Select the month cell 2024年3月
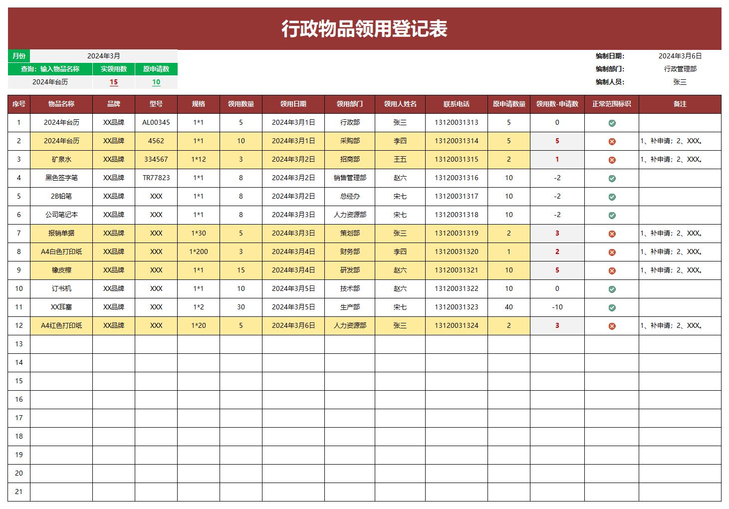729x509 pixels. pyautogui.click(x=104, y=56)
